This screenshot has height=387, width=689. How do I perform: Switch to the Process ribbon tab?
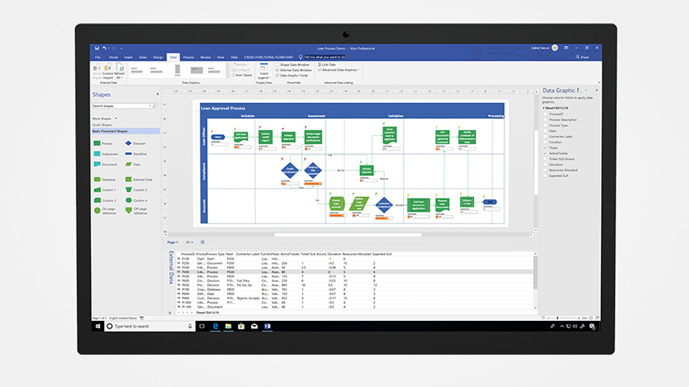(x=189, y=57)
